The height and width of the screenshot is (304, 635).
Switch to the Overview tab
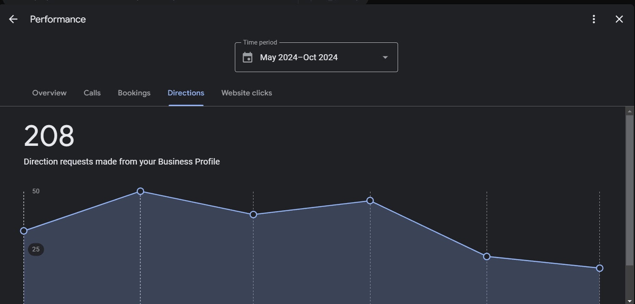click(x=49, y=93)
